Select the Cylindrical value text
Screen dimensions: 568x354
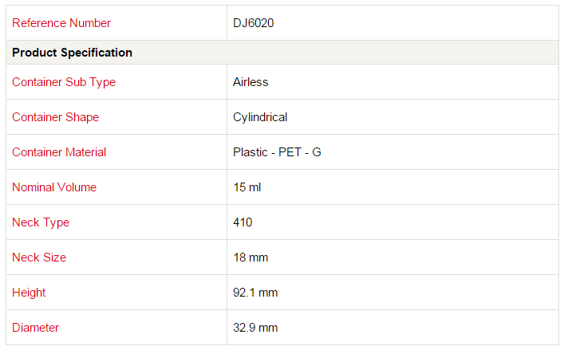(260, 117)
